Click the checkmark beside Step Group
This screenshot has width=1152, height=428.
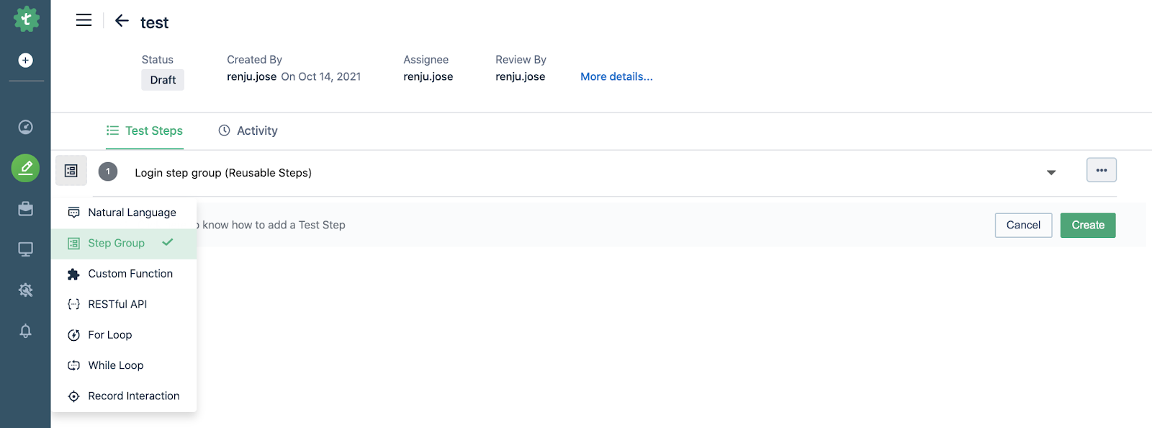coord(168,243)
